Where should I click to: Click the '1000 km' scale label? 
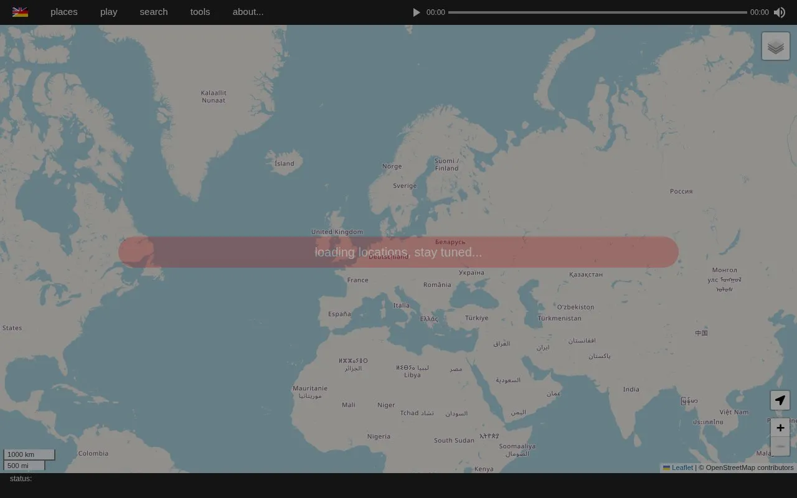29,454
